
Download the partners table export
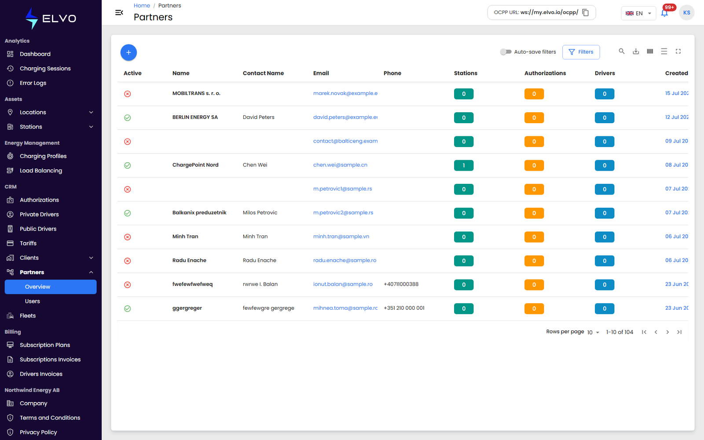click(x=636, y=51)
